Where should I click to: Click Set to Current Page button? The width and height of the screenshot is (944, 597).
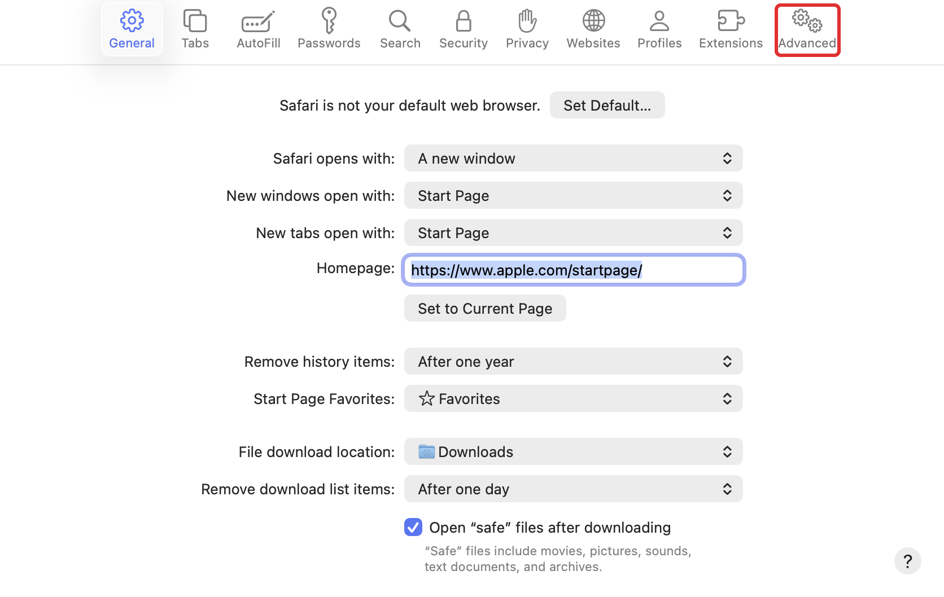(x=485, y=308)
